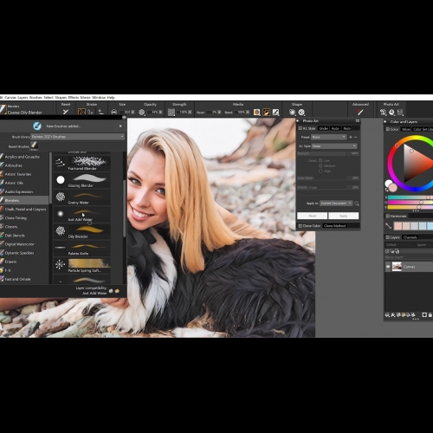Viewport: 433px width, 433px height.
Task: Click the third Photo Art toolbar icon
Action: [400, 113]
